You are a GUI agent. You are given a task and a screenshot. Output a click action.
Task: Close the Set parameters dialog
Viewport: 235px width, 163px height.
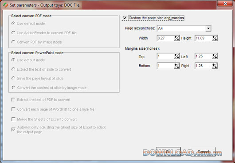click(225, 4)
